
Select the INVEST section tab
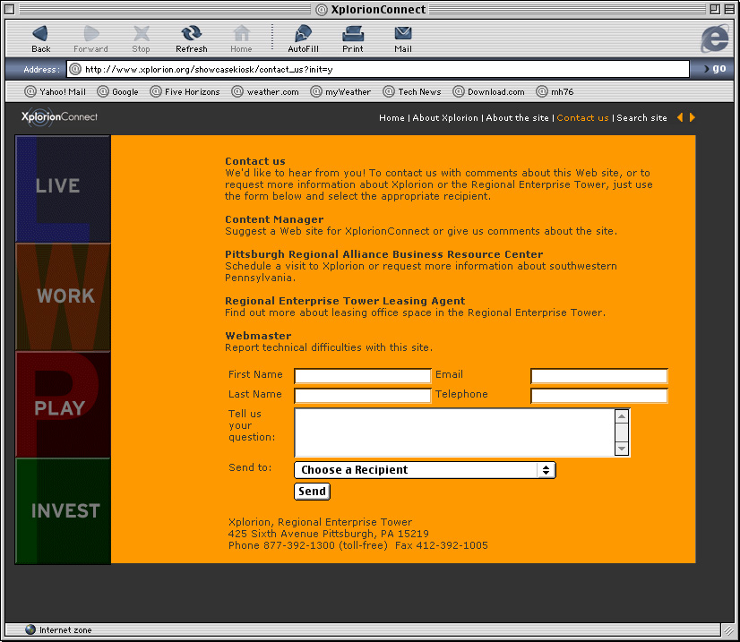63,511
